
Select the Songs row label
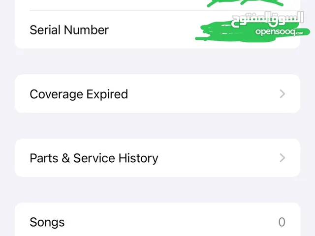(x=47, y=222)
